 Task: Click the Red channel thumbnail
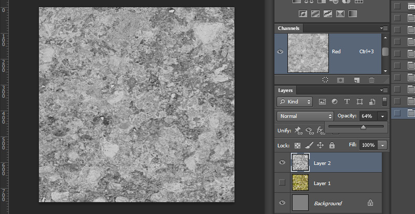coord(308,53)
